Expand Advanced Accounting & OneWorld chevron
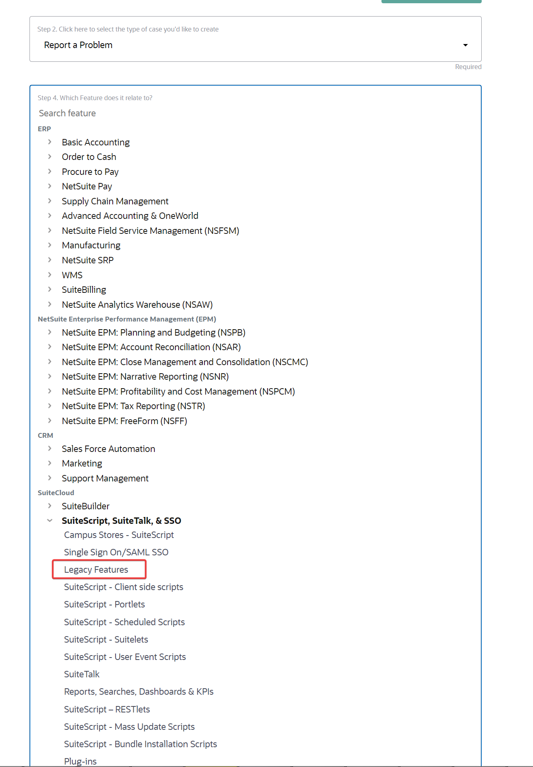The height and width of the screenshot is (767, 533). pyautogui.click(x=50, y=215)
